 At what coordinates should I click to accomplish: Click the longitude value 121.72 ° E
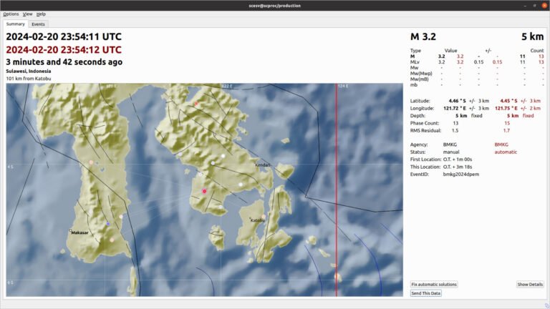click(x=455, y=108)
